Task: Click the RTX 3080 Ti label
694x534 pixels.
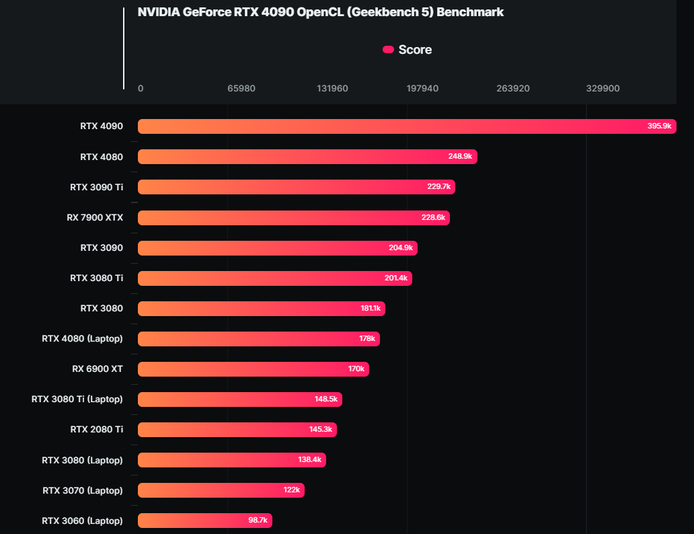Action: point(96,278)
